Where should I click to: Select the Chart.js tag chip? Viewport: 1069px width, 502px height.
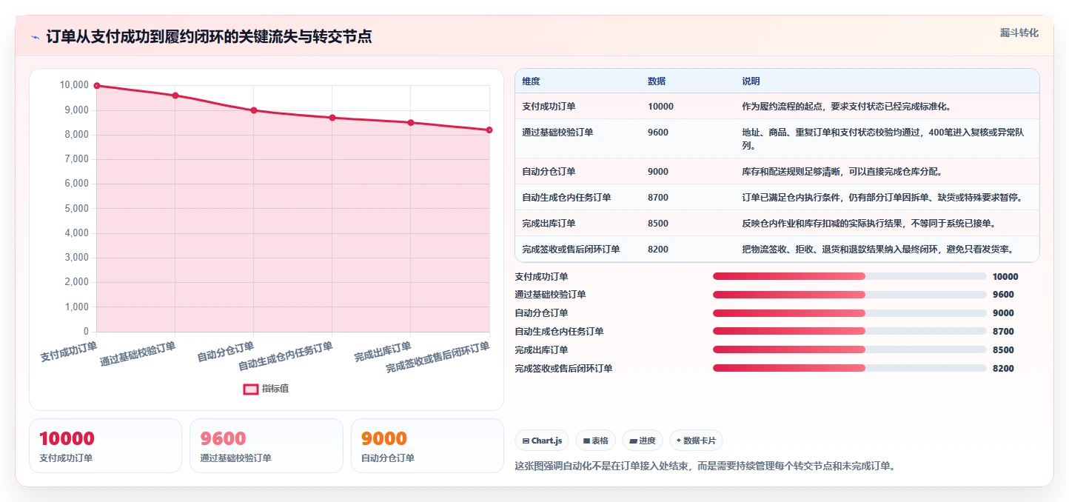point(542,441)
